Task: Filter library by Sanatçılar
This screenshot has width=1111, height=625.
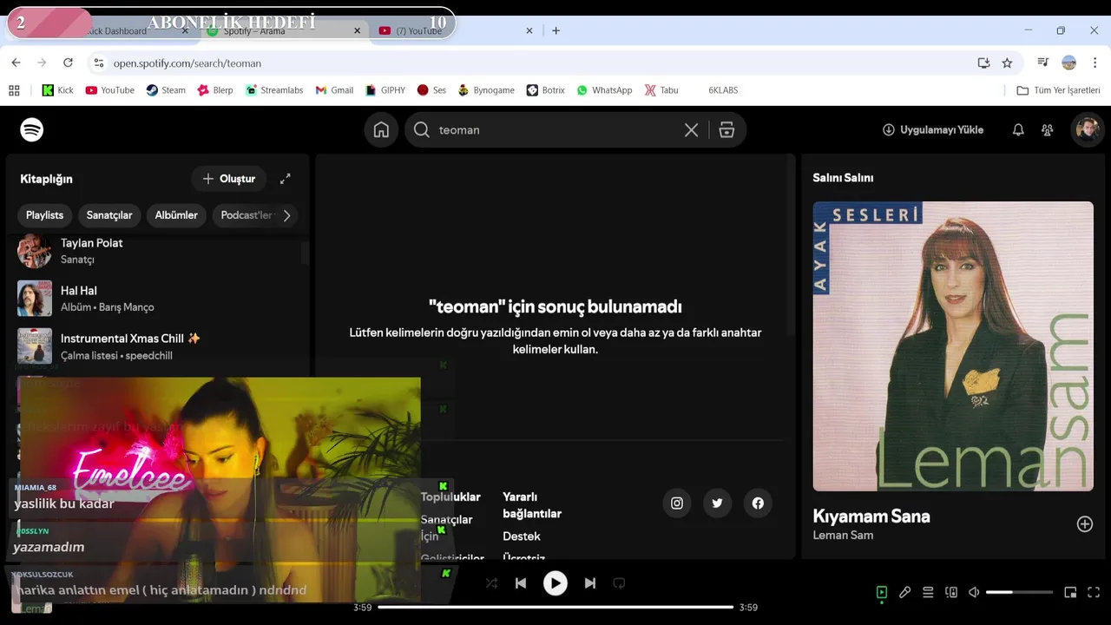Action: [x=109, y=215]
